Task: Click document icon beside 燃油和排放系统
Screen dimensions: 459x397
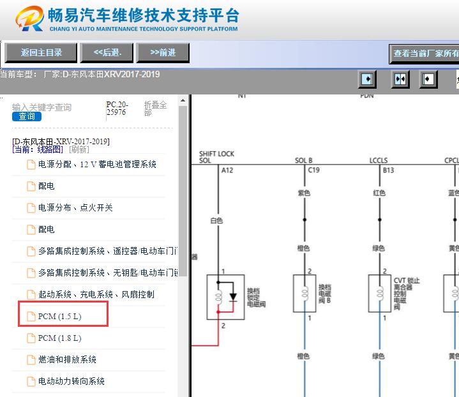Action: tap(31, 360)
